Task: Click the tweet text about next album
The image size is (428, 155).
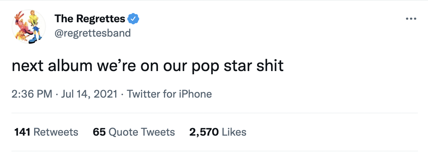Action: point(148,66)
